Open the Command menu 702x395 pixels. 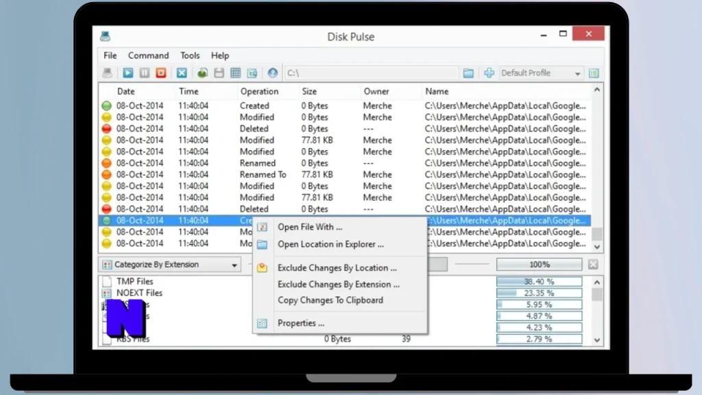pyautogui.click(x=149, y=56)
